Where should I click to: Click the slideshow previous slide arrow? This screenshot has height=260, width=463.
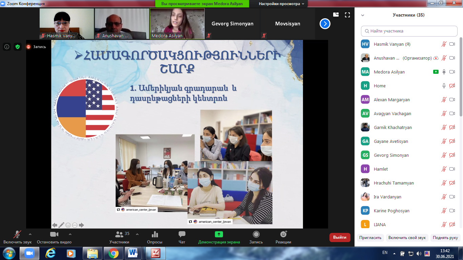point(55,225)
